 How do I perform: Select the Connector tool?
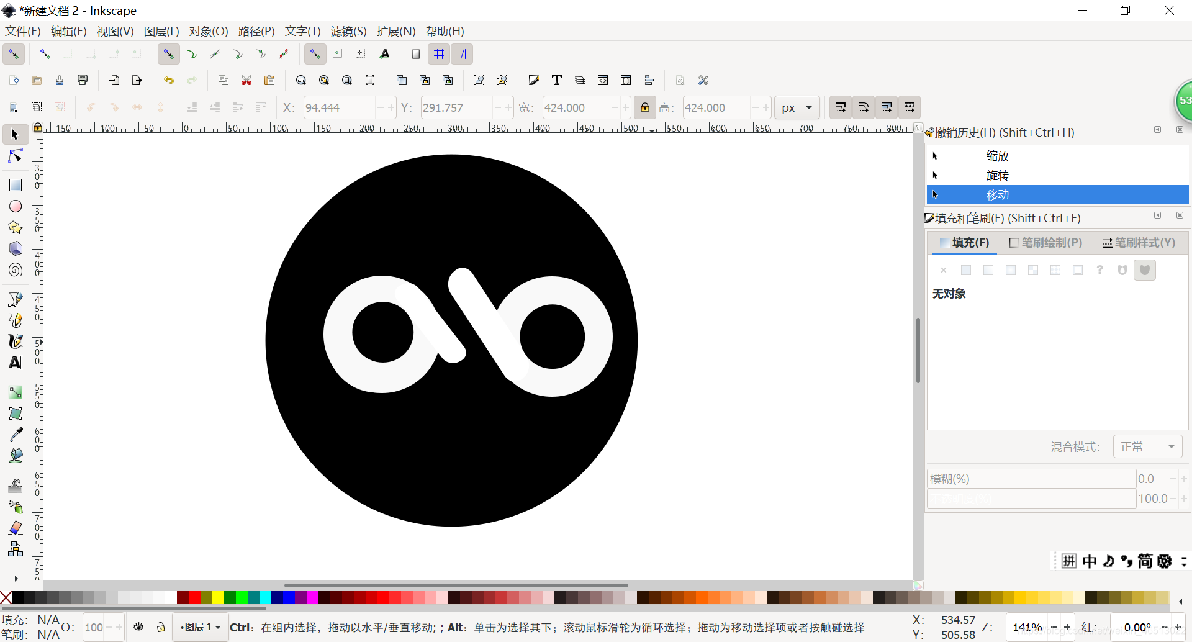point(15,549)
